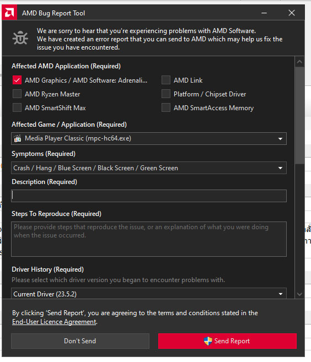Screen dimensions: 311x362
Task: Click the bug icon beside the apology message
Action: (20, 37)
